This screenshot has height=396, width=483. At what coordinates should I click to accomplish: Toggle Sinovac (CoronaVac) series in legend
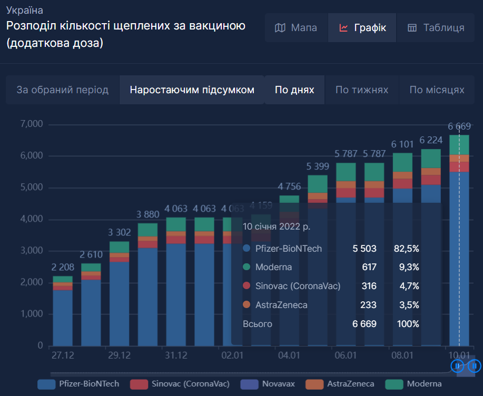point(180,384)
